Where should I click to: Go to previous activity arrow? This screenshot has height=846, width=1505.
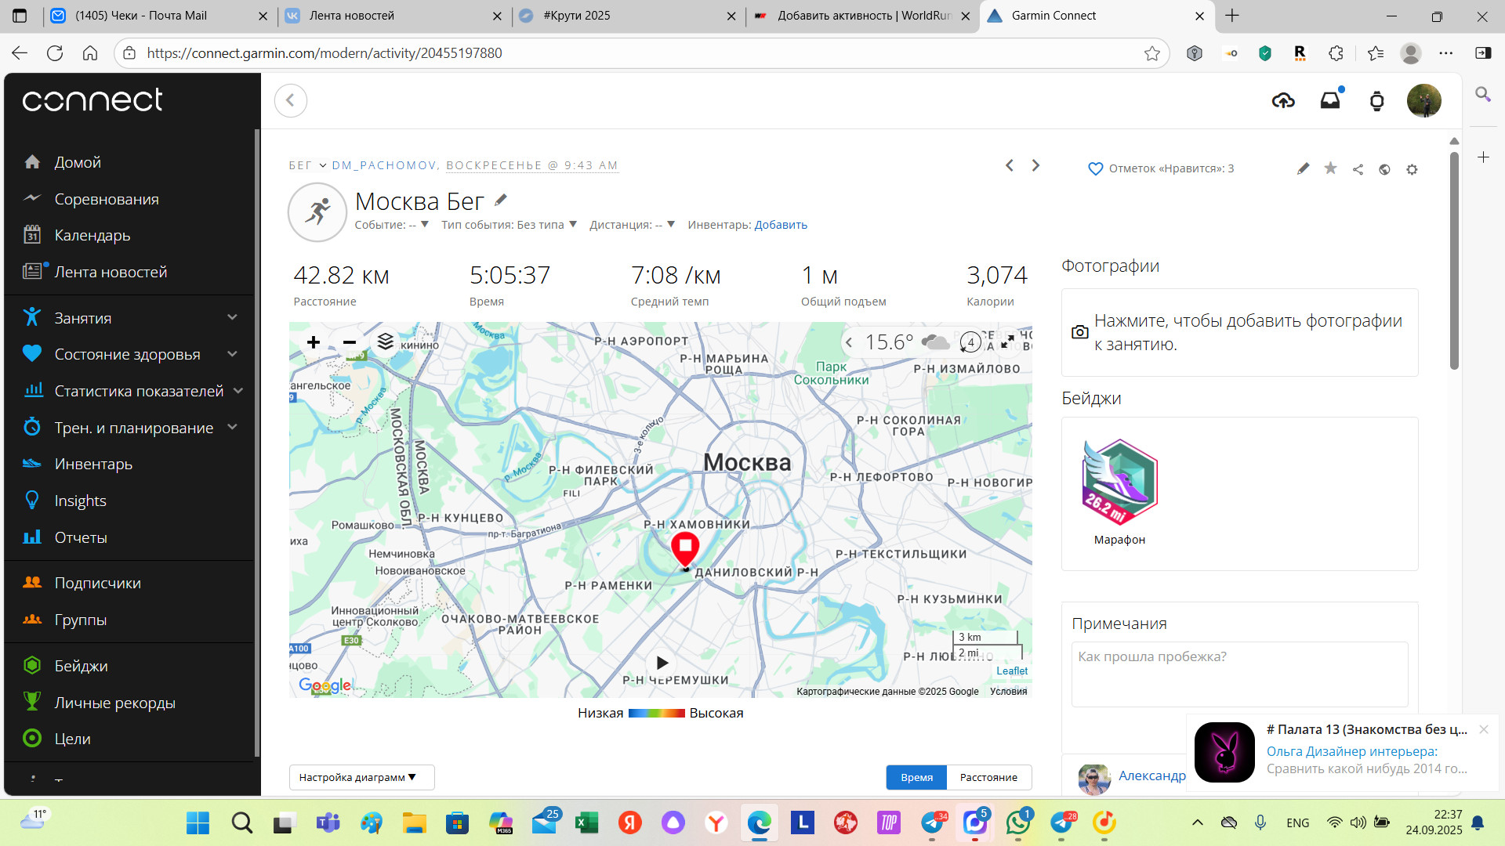(1010, 165)
